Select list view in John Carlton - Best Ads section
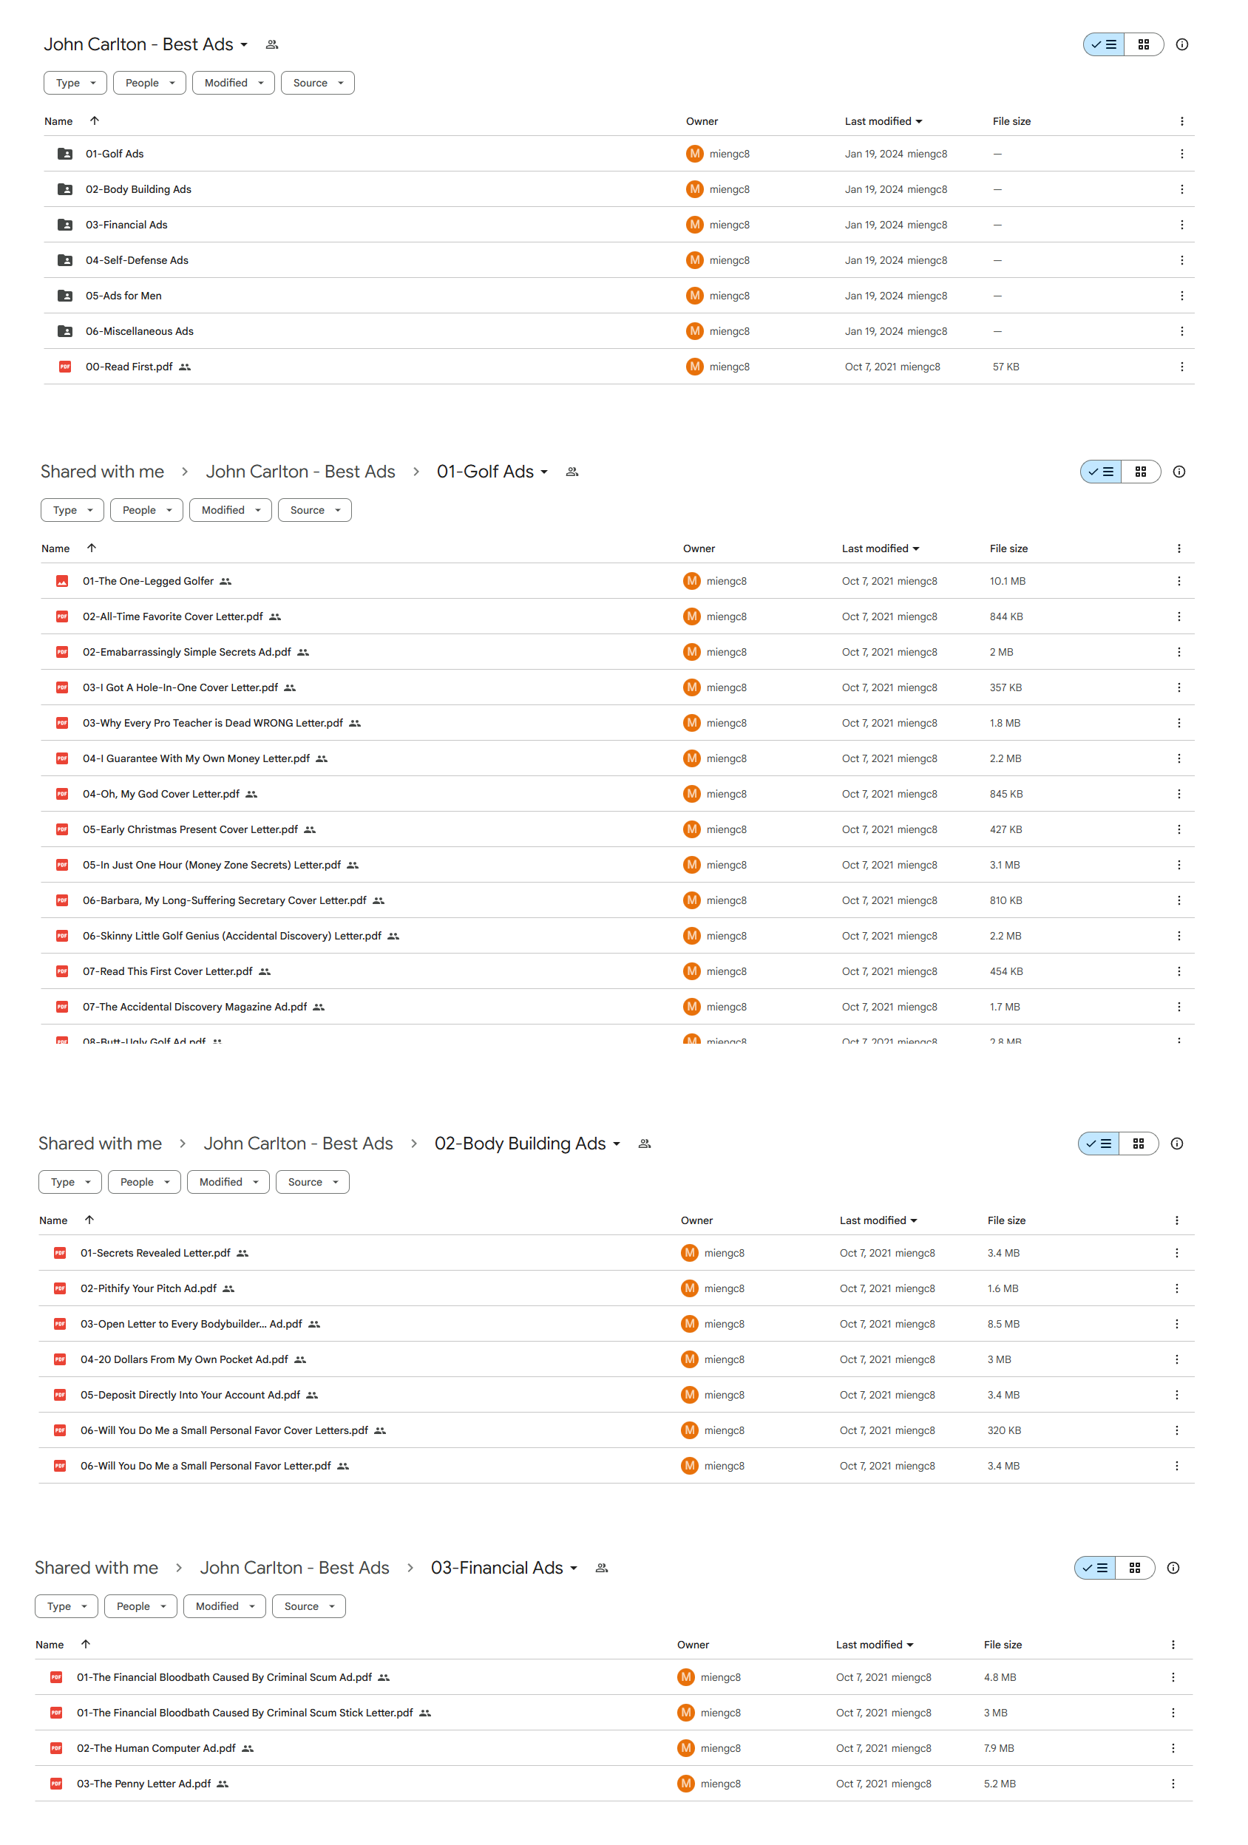Image resolution: width=1248 pixels, height=1845 pixels. click(x=1104, y=44)
